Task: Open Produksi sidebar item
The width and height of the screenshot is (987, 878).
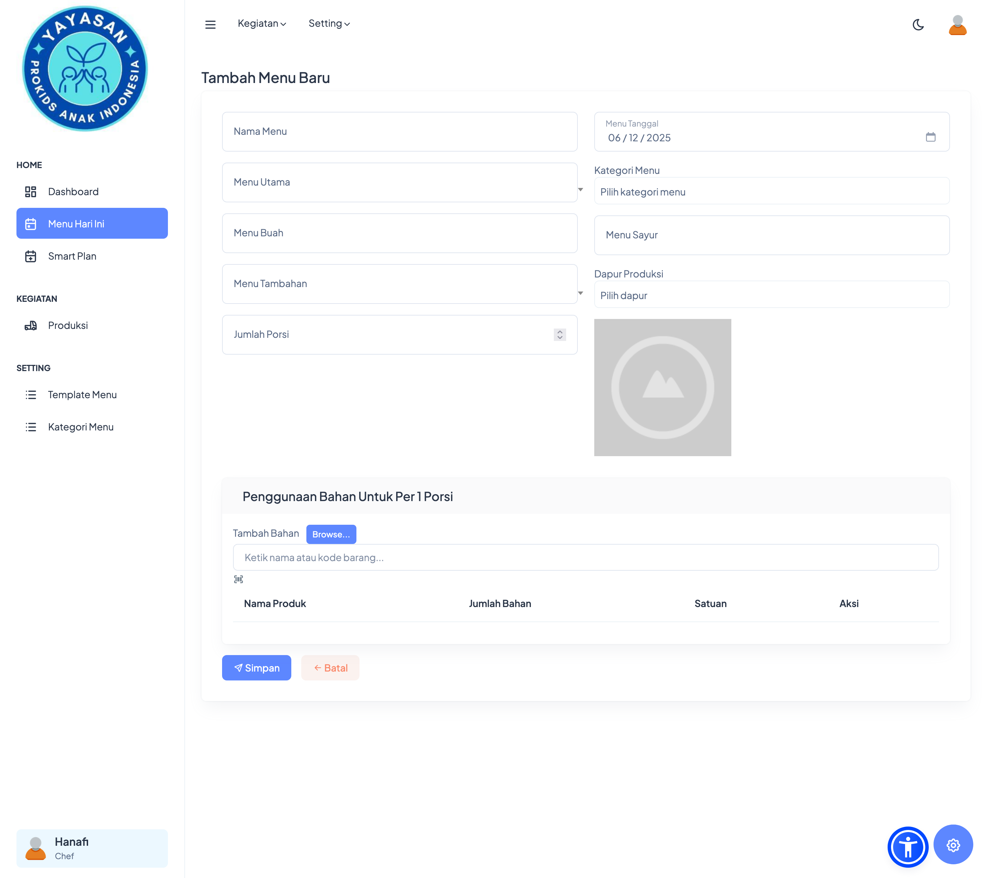Action: click(68, 325)
